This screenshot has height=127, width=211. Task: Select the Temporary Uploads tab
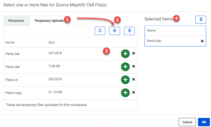pos(49,21)
